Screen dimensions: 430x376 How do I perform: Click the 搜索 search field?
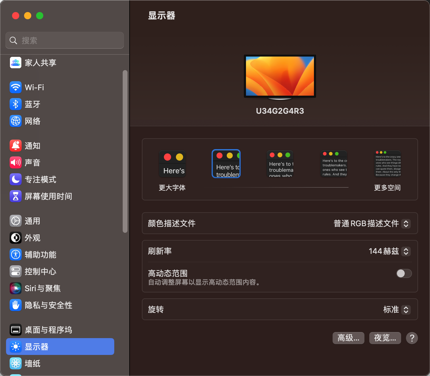click(65, 40)
